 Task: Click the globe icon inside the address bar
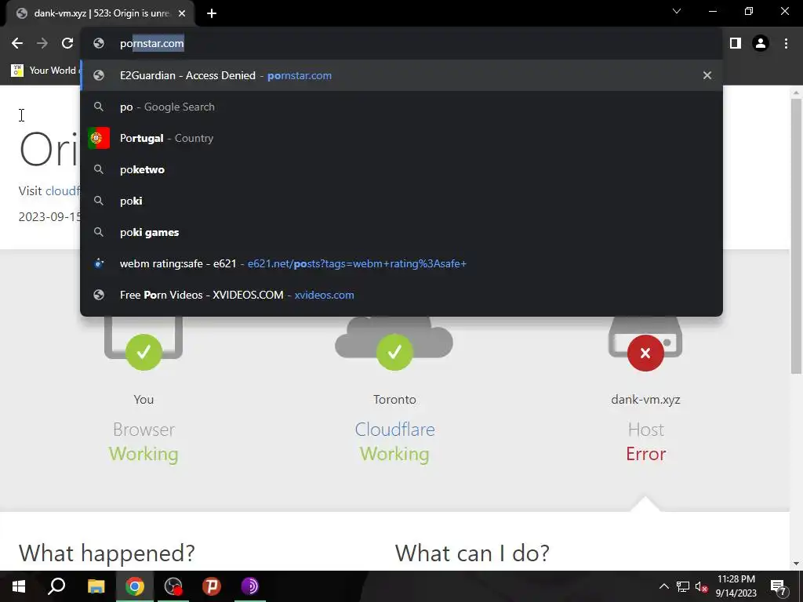(x=99, y=44)
